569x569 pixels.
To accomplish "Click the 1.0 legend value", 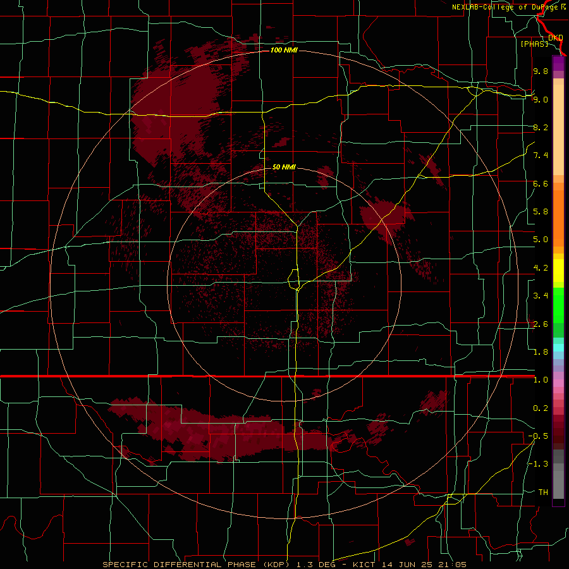I will (x=541, y=380).
